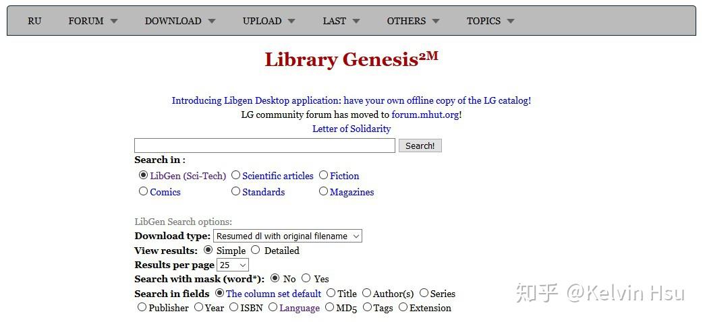Search in MD5 field only
703x322 pixels.
(x=329, y=307)
